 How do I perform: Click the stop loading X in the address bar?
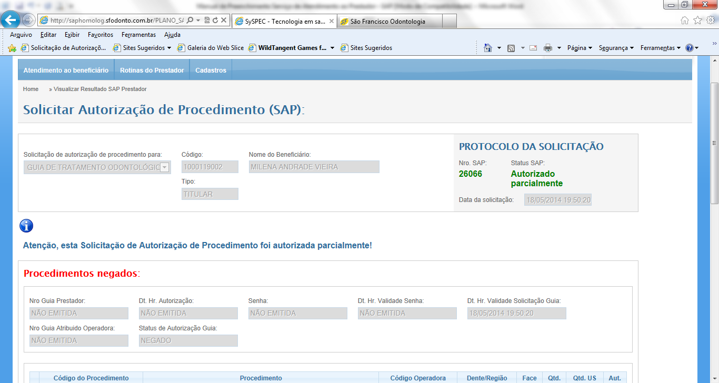[x=223, y=21]
